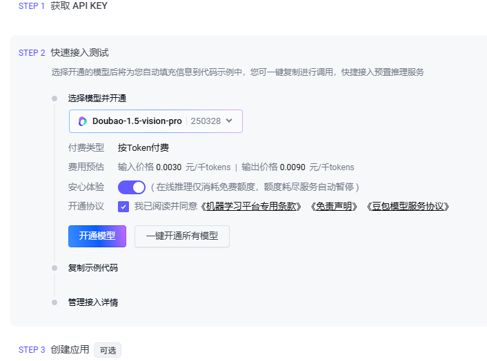Click the STEP 1 获取 API KEY heading
Image resolution: width=487 pixels, height=361 pixels.
click(63, 6)
